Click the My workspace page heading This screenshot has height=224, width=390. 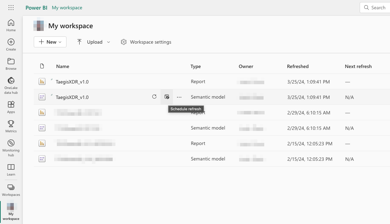[71, 26]
